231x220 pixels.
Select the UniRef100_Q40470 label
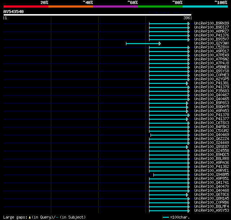click(212, 187)
